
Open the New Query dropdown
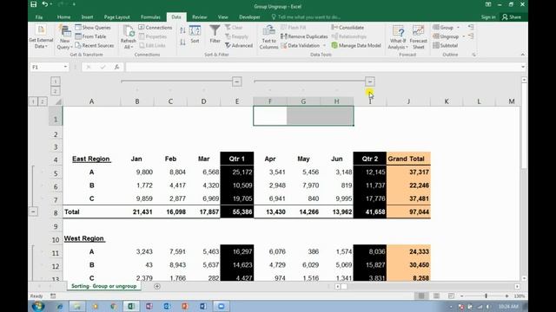coord(65,37)
